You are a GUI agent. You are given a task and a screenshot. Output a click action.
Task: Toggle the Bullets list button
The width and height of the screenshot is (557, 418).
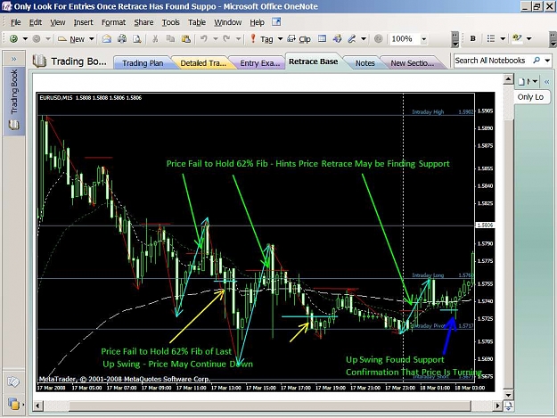(491, 38)
